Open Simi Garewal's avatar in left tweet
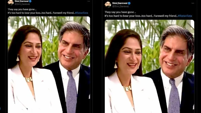The image size is (201, 113). pyautogui.click(x=11, y=3)
